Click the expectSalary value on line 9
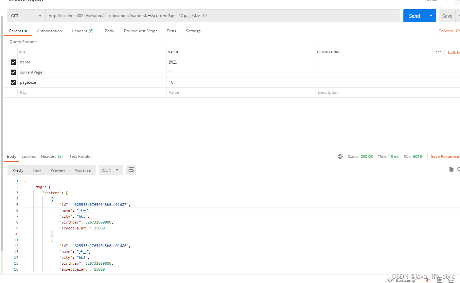This screenshot has width=460, height=283. click(x=99, y=228)
